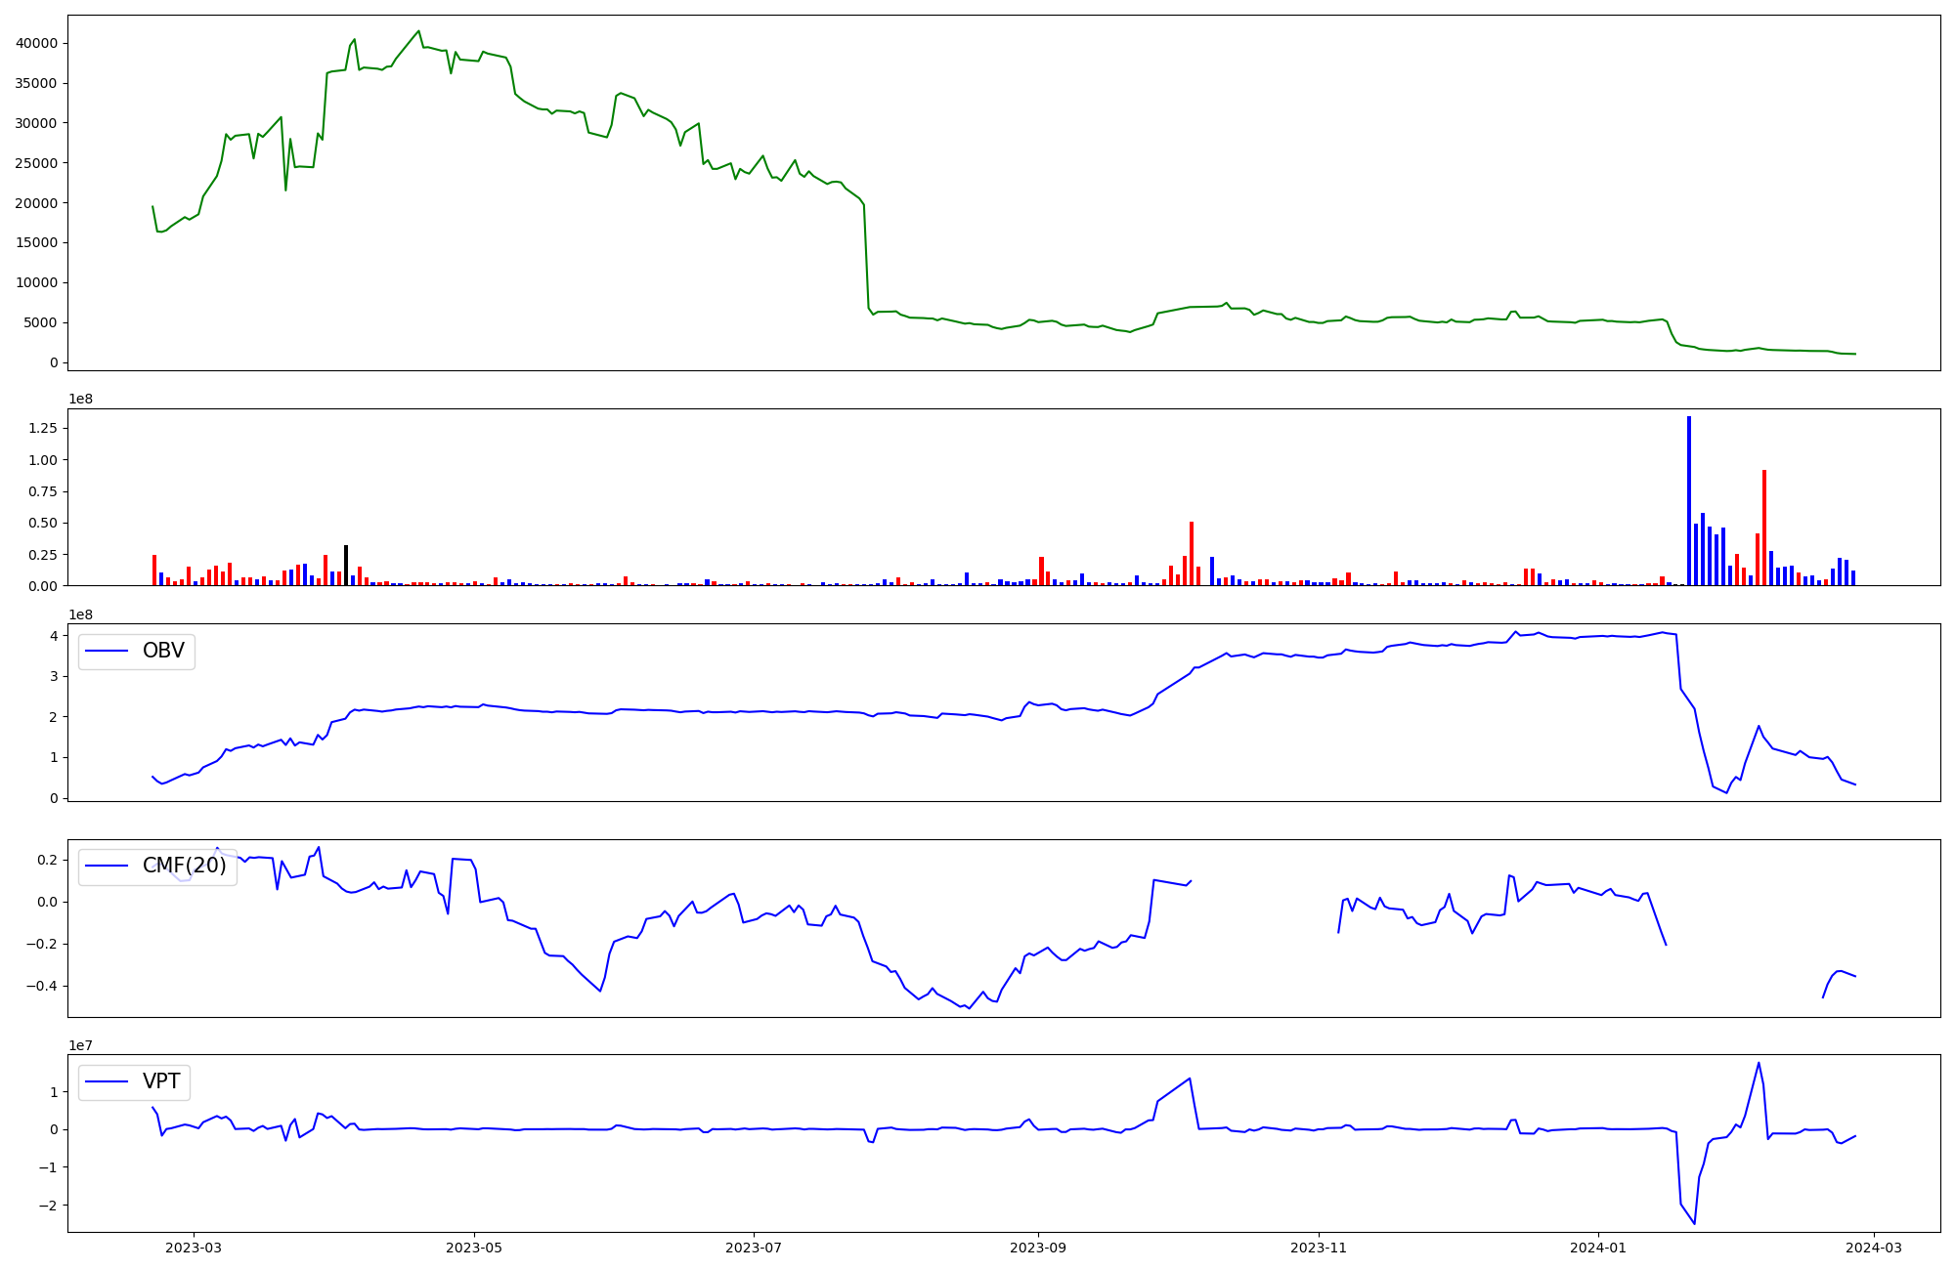Click the tallest red volume bar

(x=1764, y=528)
